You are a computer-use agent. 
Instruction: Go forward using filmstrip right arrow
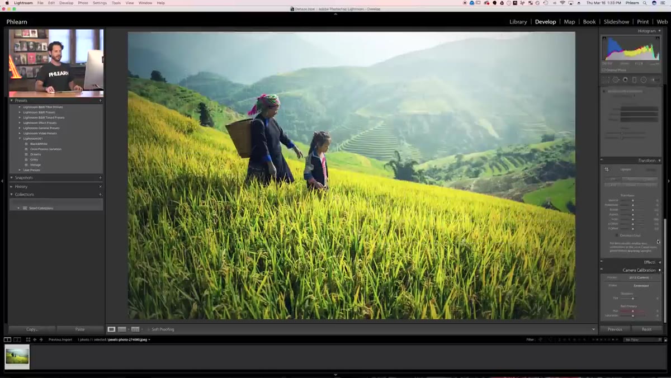click(41, 339)
